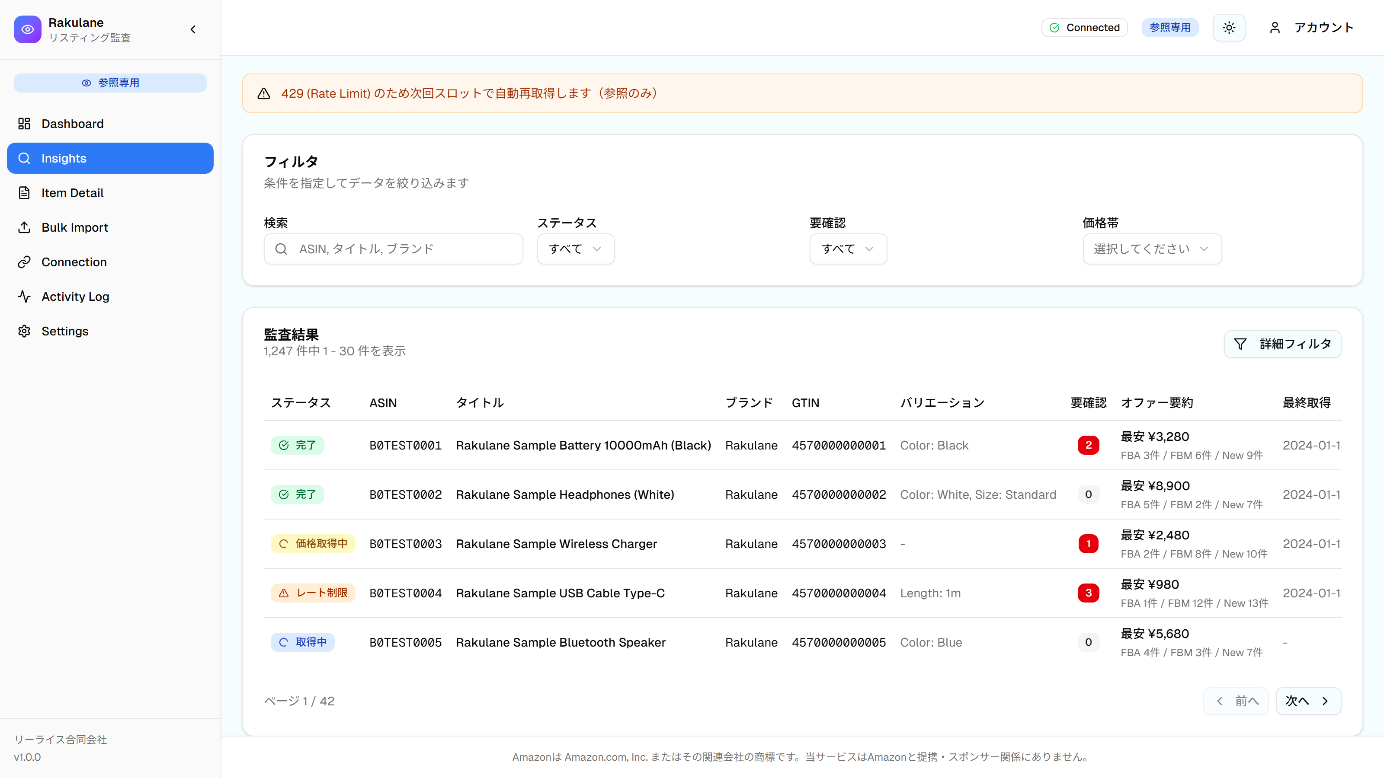
Task: Open the ステータス dropdown
Action: 575,249
